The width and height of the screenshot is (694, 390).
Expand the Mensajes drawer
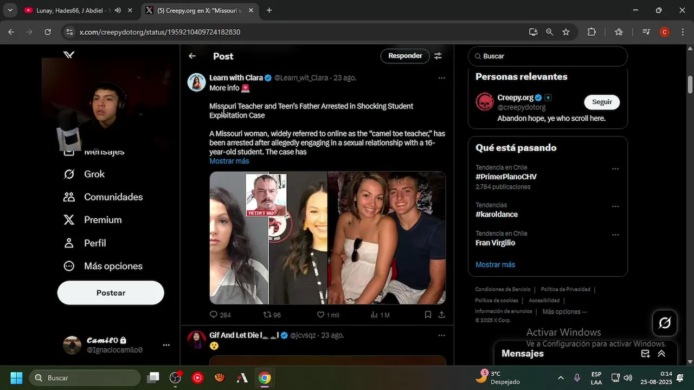click(661, 353)
